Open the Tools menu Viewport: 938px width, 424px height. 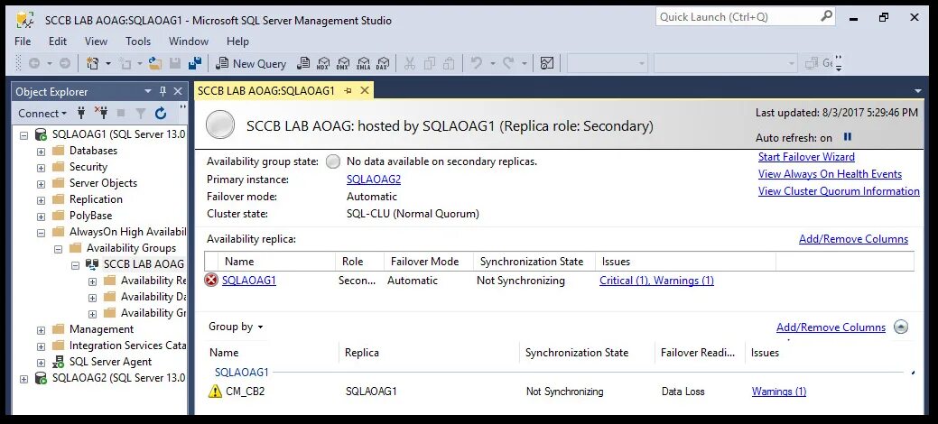(x=138, y=41)
